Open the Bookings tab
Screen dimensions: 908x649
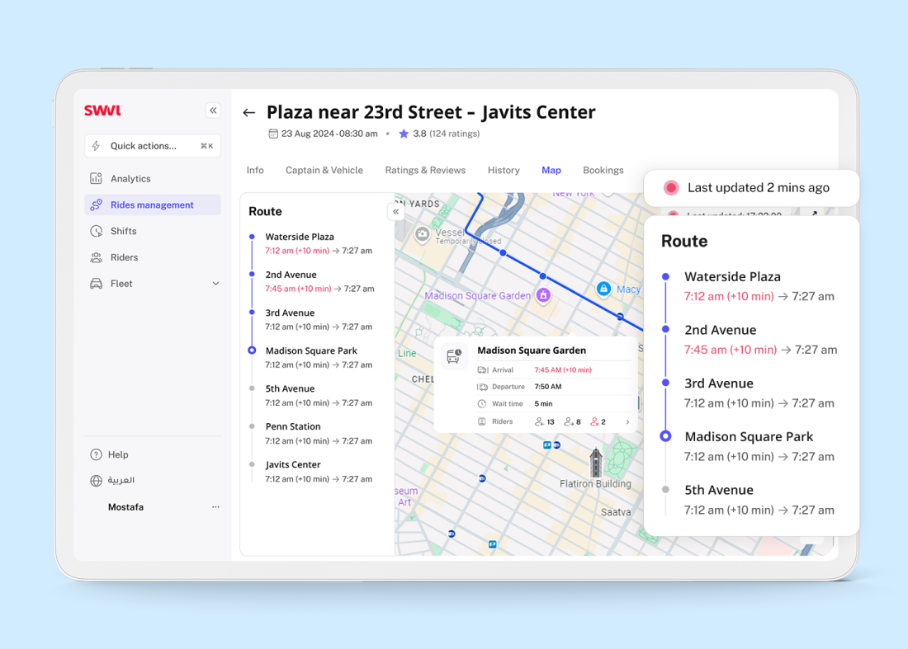tap(603, 170)
